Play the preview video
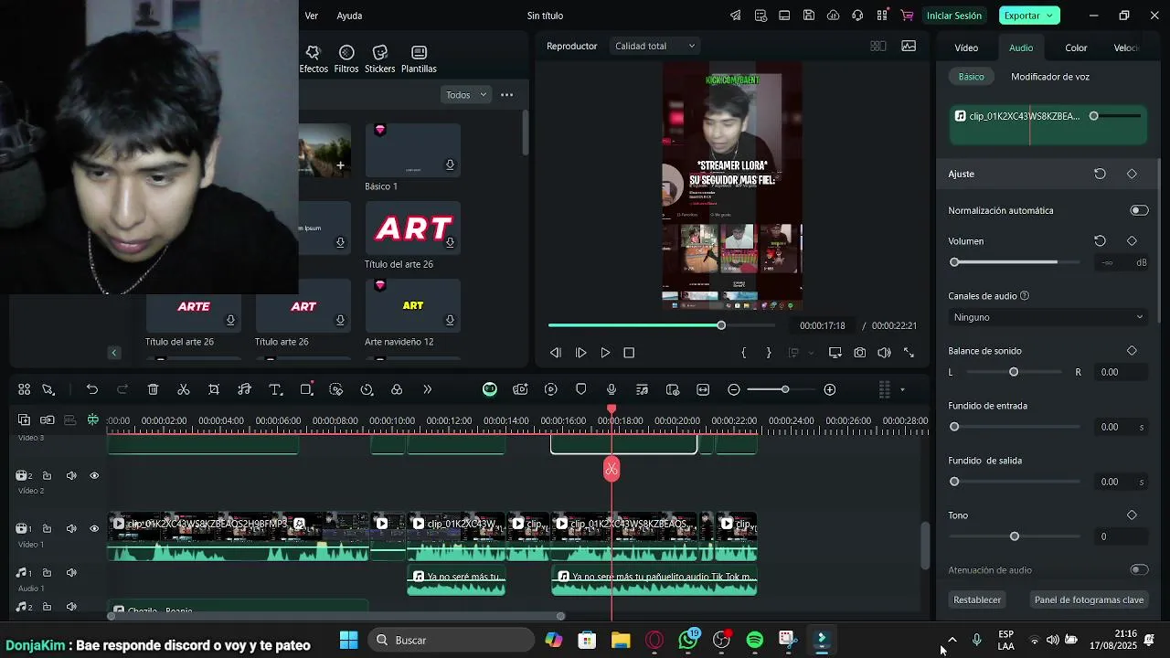 (605, 353)
